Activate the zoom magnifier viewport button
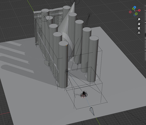 [x=139, y=19]
